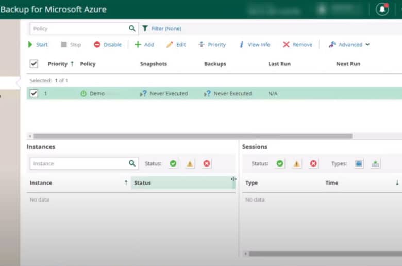This screenshot has width=402, height=266.
Task: Click the Next Run column header
Action: [x=348, y=64]
